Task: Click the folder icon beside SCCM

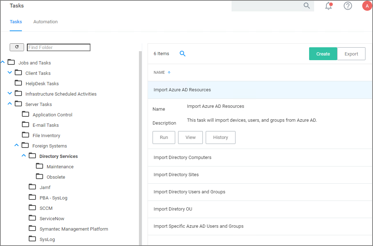Action: point(32,208)
